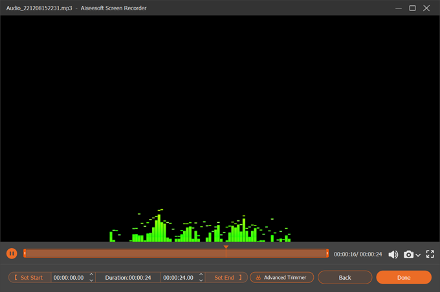Click the right trim handle on timeline
Image resolution: width=440 pixels, height=292 pixels.
327,253
